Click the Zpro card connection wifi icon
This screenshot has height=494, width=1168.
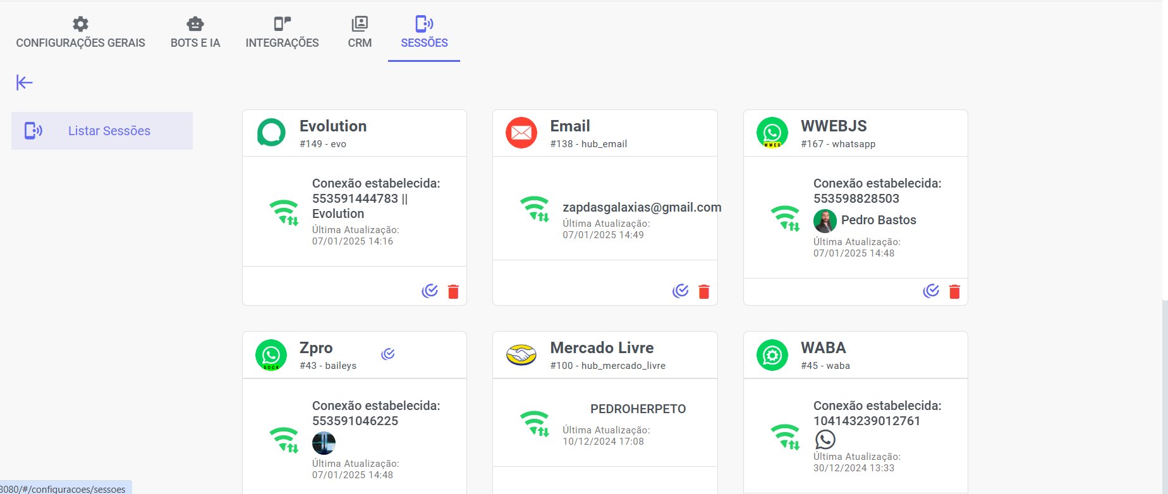tap(284, 440)
